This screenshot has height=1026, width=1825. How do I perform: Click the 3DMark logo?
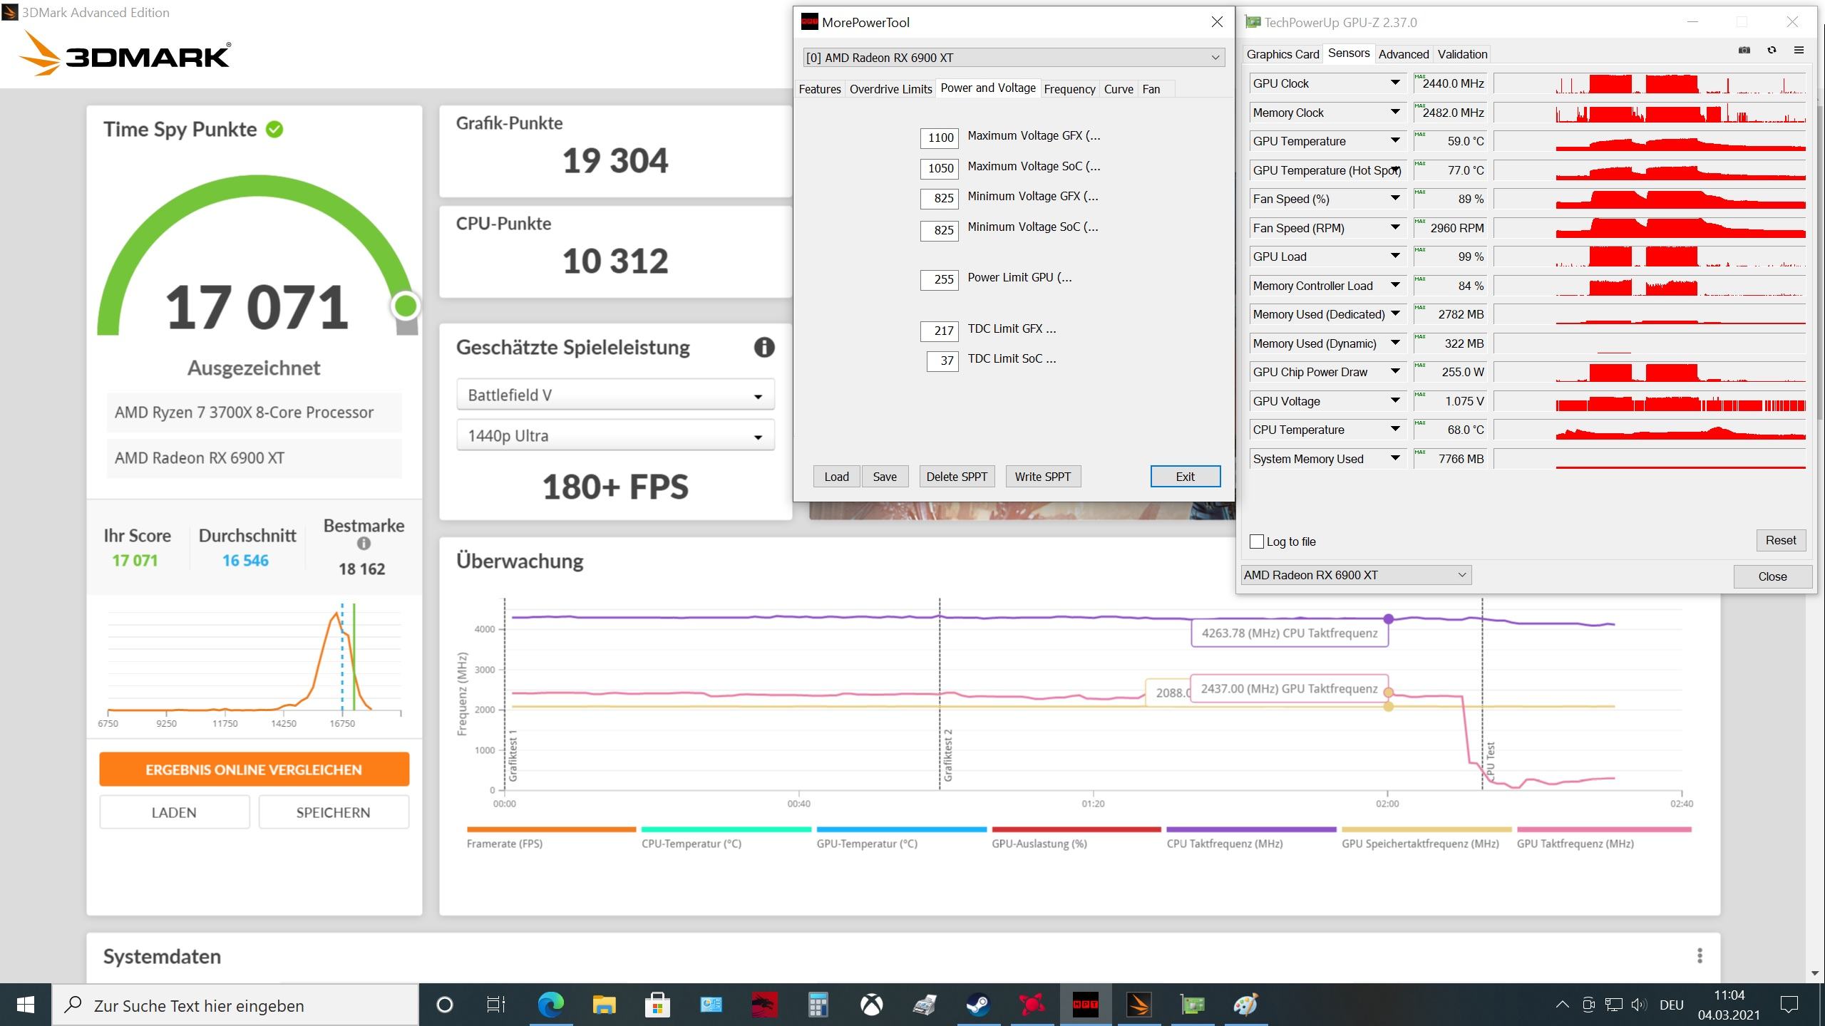coord(125,53)
